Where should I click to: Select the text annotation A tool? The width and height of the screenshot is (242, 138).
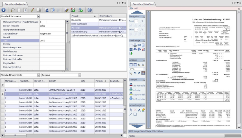[139, 110]
